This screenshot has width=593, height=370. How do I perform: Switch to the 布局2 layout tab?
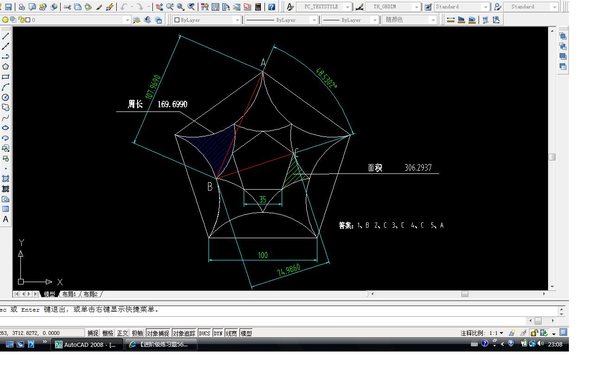point(91,294)
